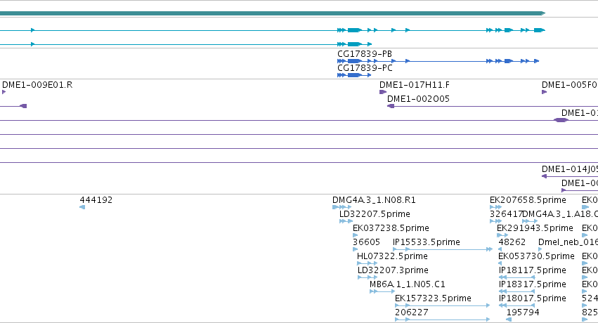Select the IP18117.5prime label
Image resolution: width=598 pixels, height=323 pixels.
533,270
